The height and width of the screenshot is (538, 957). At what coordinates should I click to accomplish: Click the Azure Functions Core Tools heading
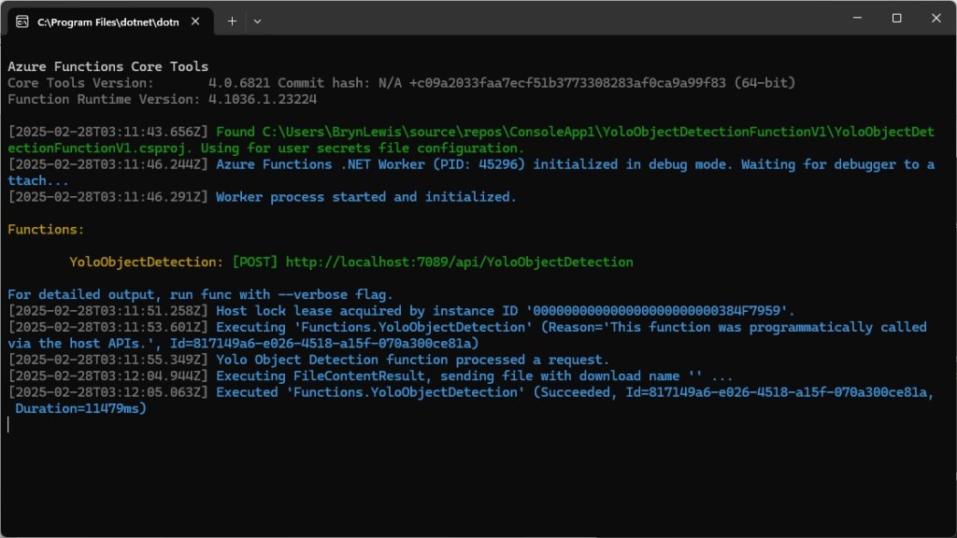108,66
